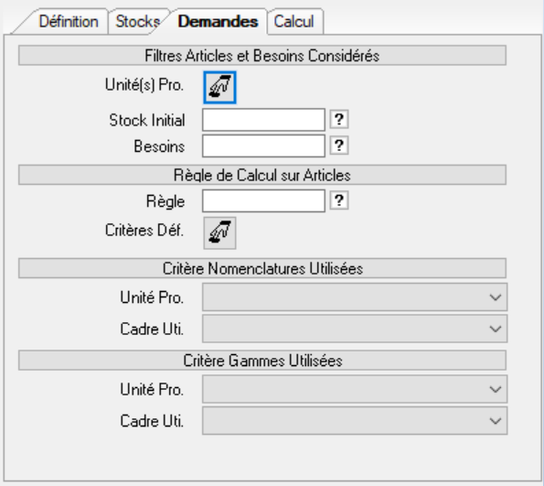Click the Critère Nomenclatures Utilisées header
The image size is (544, 486).
pyautogui.click(x=262, y=268)
